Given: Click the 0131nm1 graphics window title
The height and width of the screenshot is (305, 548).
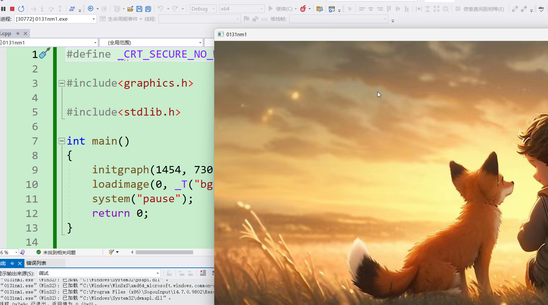Looking at the screenshot, I should pyautogui.click(x=236, y=34).
